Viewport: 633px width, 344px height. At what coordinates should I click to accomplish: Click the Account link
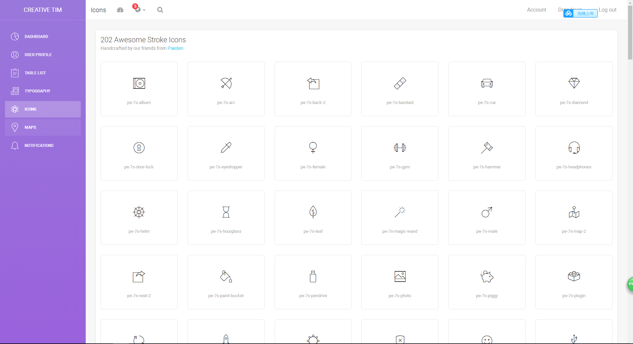(536, 10)
